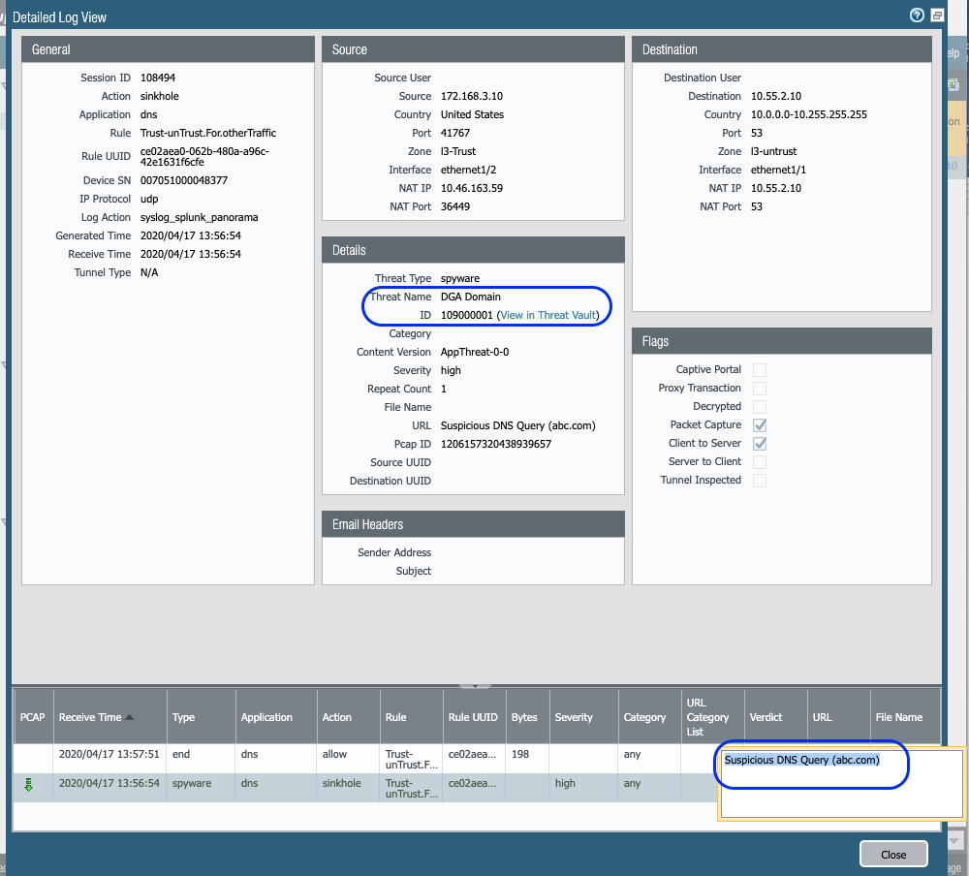Screen dimensions: 969x876
Task: Disable the Client to Server flag
Action: click(758, 443)
